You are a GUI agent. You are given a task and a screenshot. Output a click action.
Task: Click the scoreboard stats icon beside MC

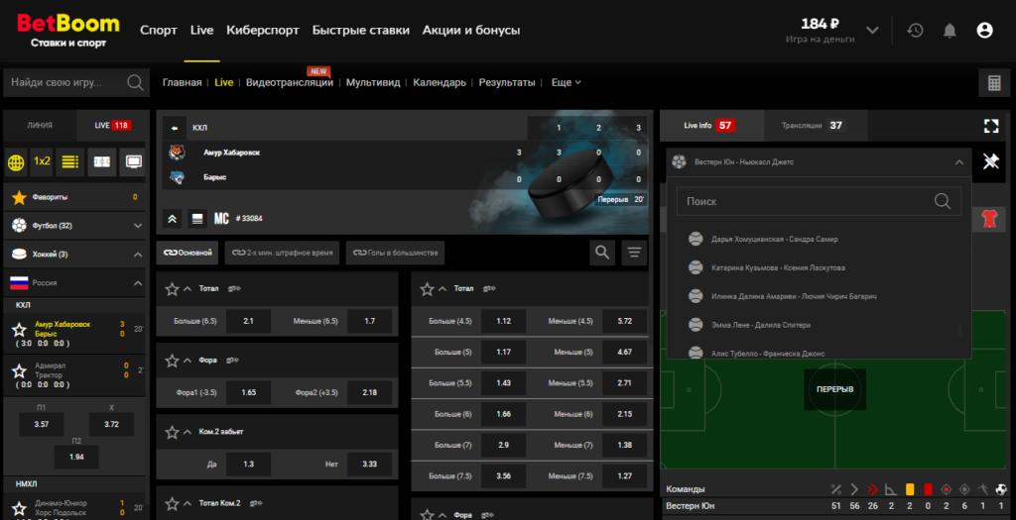pos(197,219)
